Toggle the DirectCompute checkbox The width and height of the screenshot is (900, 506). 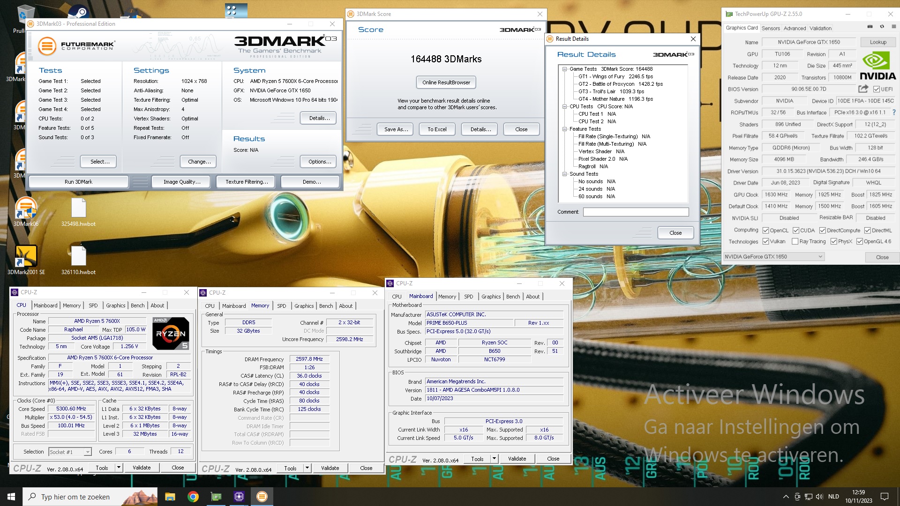pos(823,231)
